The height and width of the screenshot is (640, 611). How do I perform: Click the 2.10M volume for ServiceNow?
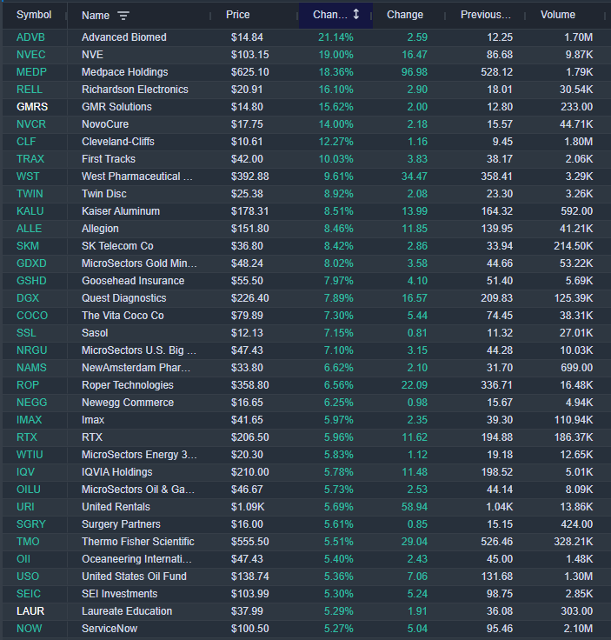tap(578, 629)
